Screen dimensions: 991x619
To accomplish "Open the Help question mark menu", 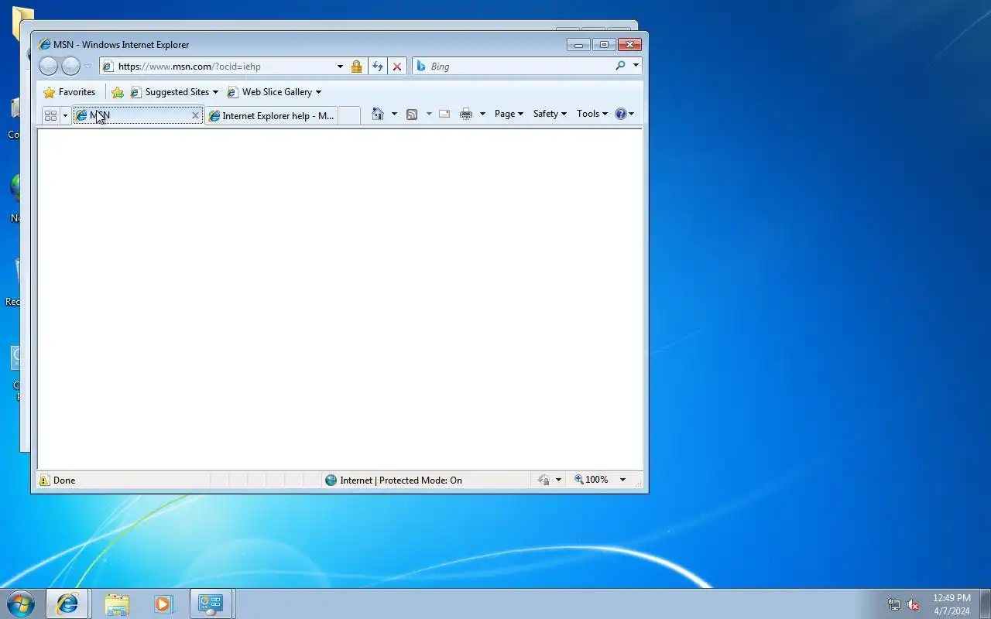I will [624, 114].
